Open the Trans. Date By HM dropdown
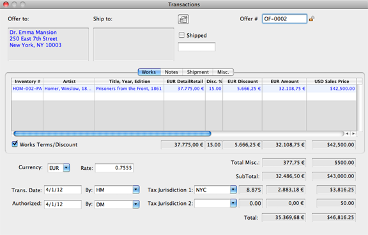 click(x=136, y=190)
